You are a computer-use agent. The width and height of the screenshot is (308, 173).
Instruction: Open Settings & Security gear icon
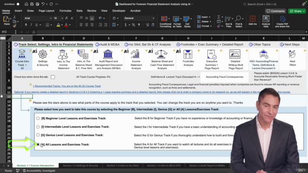coord(43,54)
